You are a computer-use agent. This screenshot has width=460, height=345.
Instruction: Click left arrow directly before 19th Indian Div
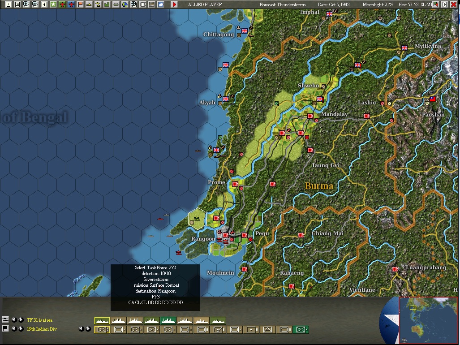[x=14, y=329]
